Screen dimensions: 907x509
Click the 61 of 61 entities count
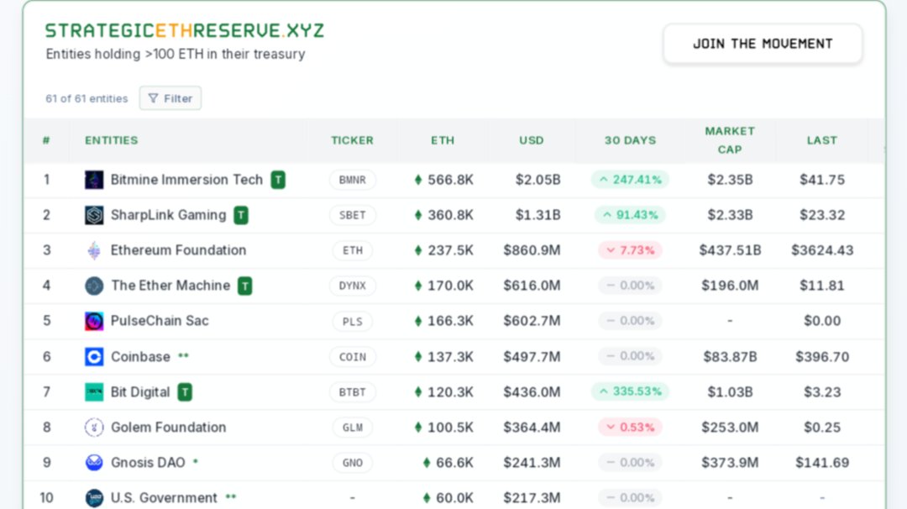(87, 98)
